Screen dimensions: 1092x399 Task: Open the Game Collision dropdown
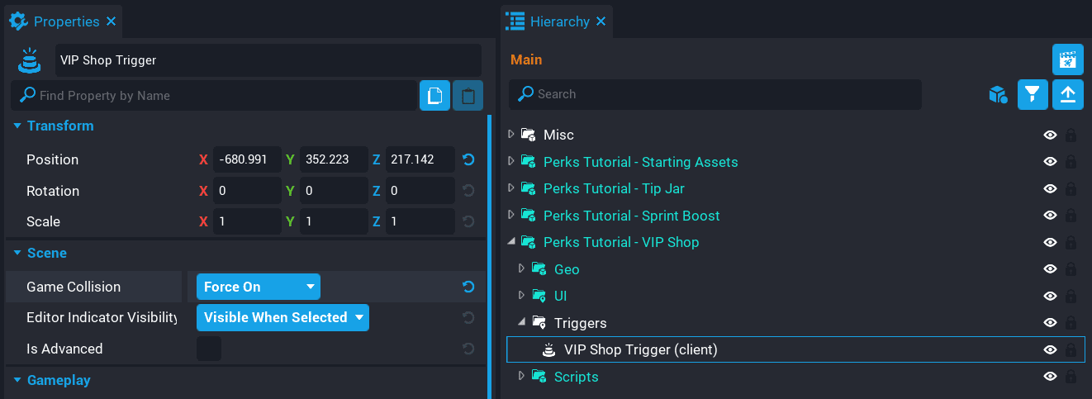tap(258, 287)
